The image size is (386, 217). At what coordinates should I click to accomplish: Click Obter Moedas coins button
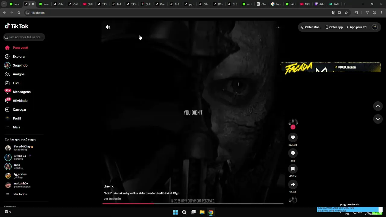click(311, 27)
